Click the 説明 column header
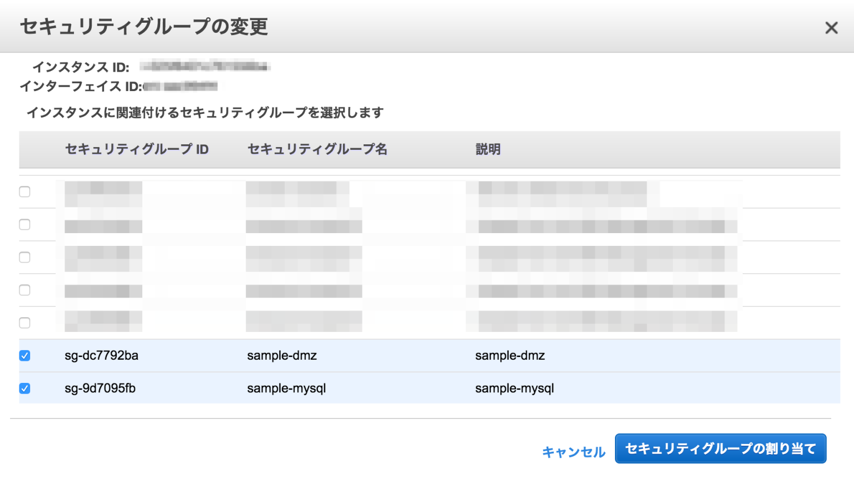 488,149
